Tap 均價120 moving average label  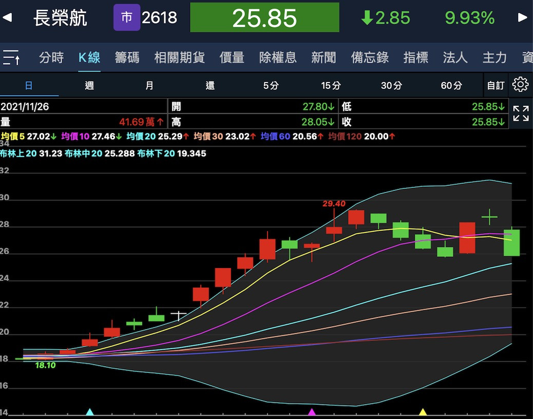pos(345,136)
